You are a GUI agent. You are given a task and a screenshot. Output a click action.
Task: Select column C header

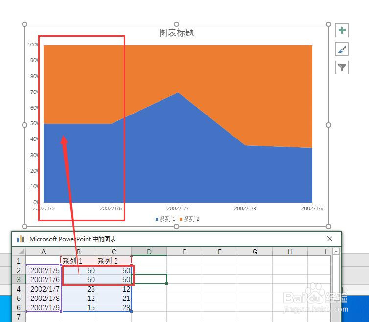(x=114, y=252)
